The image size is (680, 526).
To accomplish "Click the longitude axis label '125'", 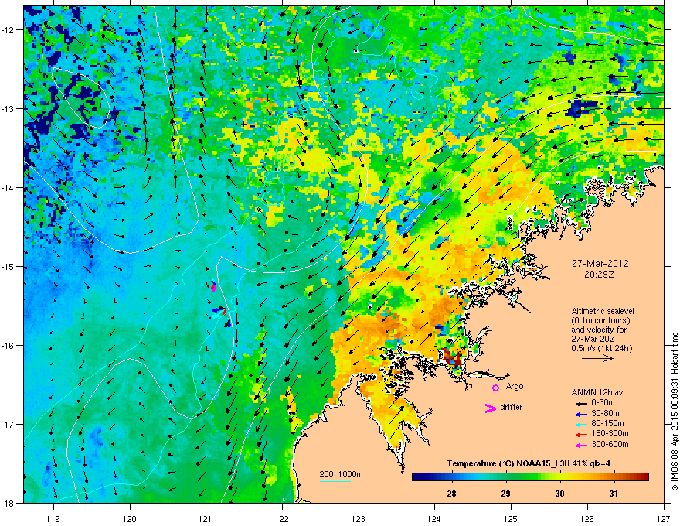I will [x=511, y=519].
